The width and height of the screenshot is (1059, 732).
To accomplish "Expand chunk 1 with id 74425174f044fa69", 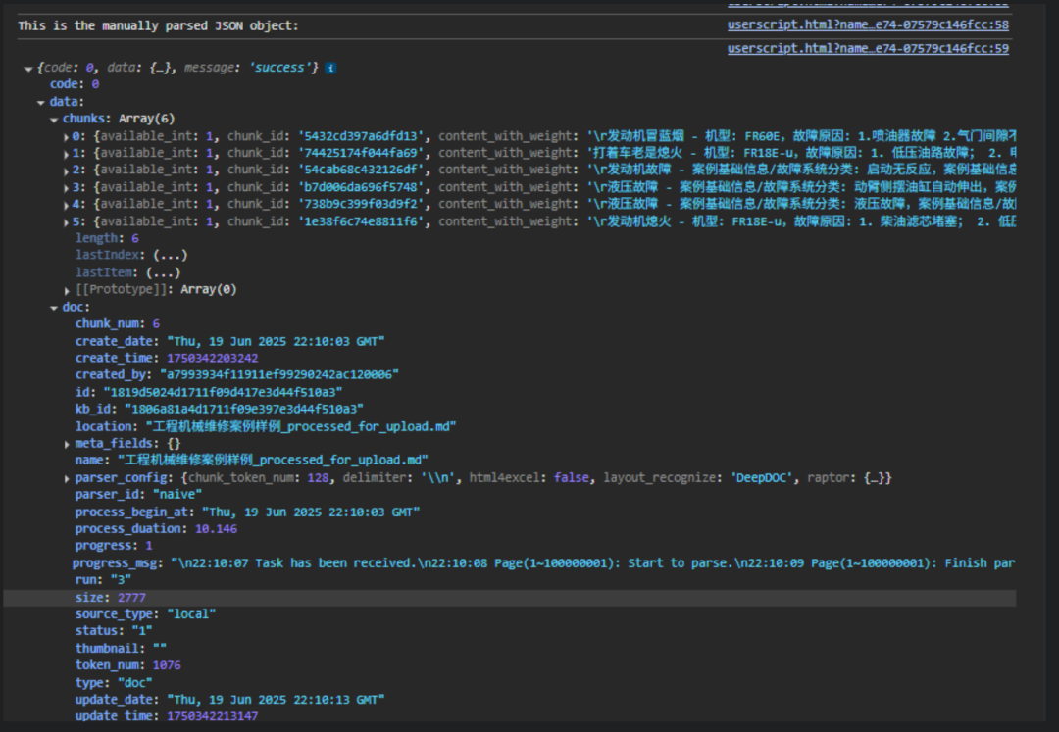I will pos(67,154).
